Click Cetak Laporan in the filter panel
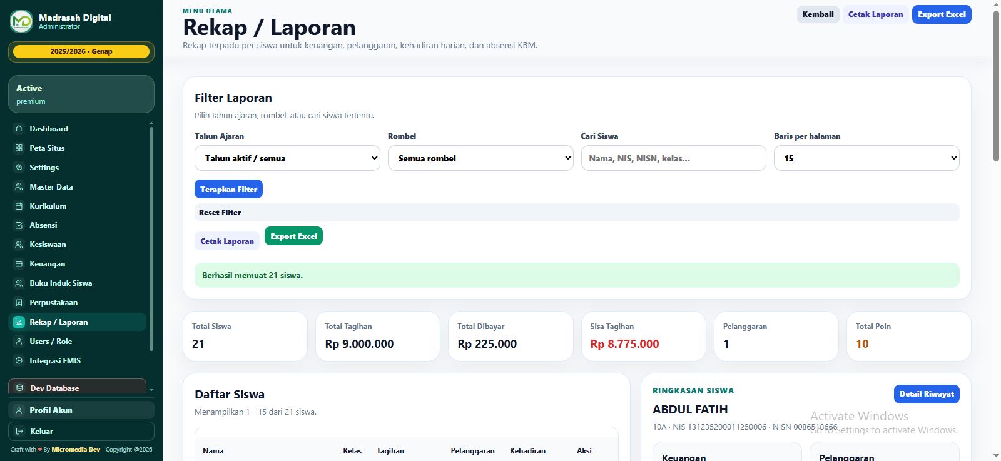The image size is (1001, 461). tap(227, 241)
